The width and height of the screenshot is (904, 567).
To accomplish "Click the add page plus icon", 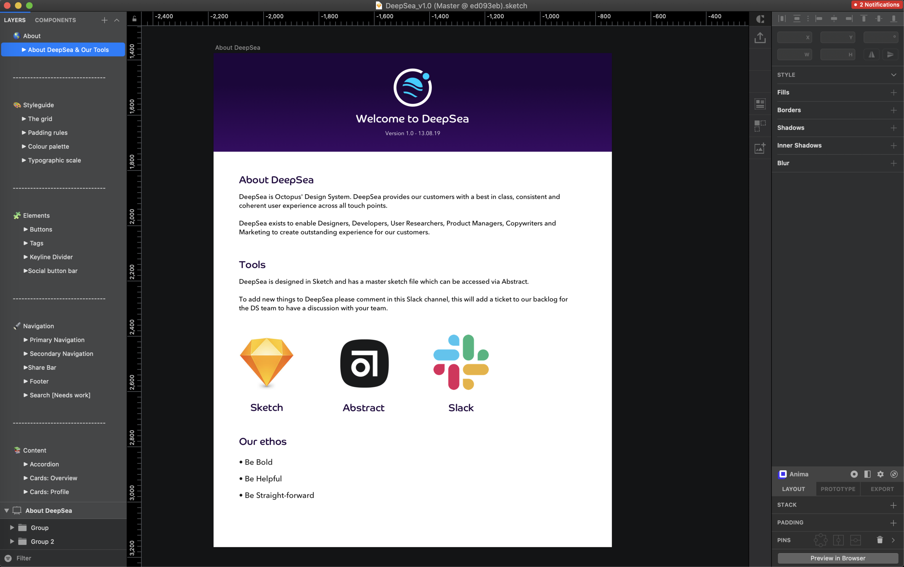I will pos(105,20).
